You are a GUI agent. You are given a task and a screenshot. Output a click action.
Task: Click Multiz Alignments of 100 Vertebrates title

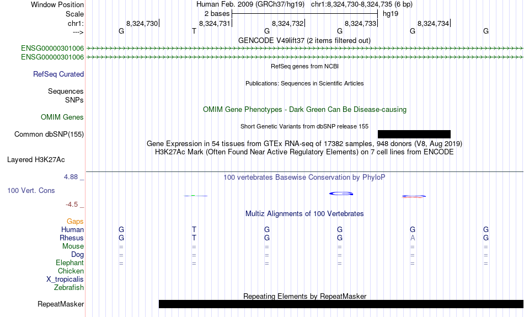coord(304,214)
